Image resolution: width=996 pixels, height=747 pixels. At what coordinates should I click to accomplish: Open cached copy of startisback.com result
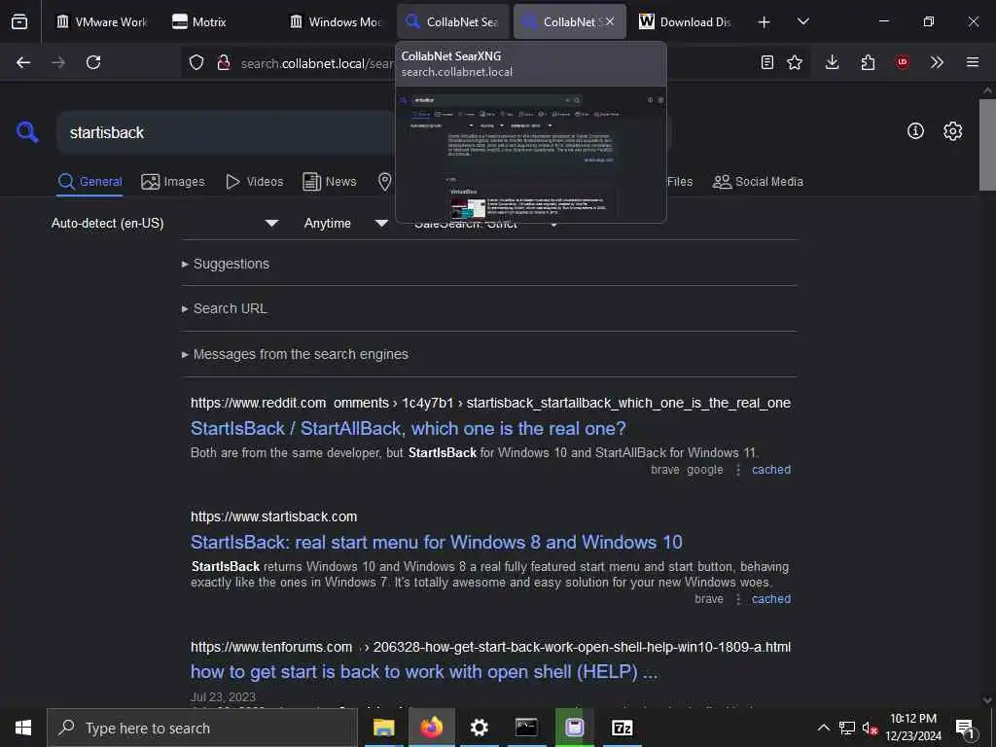click(771, 598)
